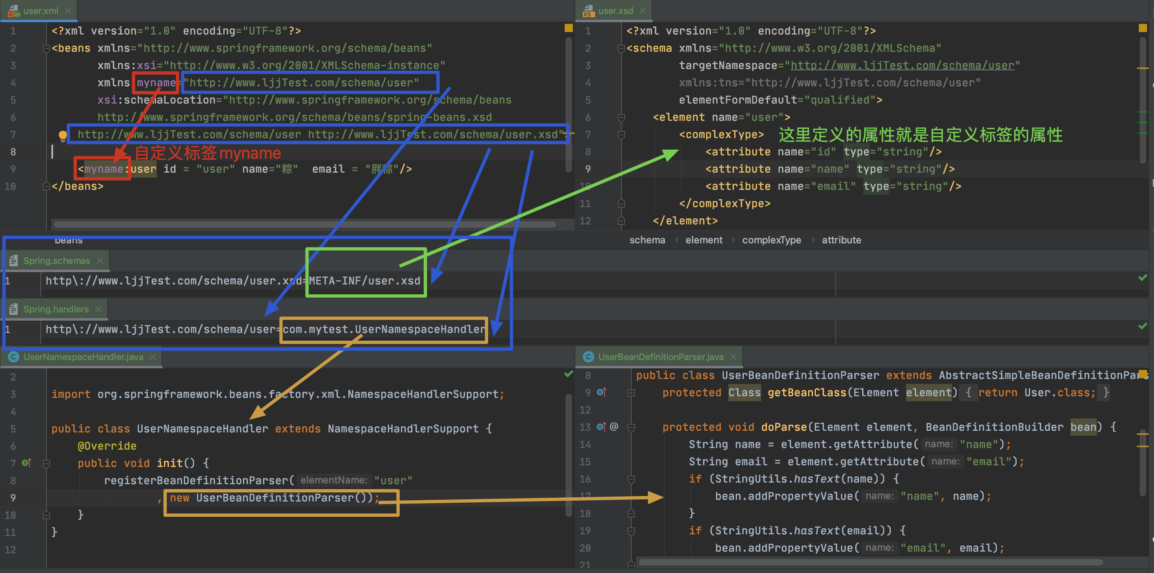Click the @ annotation gutter icon at doParse
The image size is (1154, 573).
pos(614,427)
